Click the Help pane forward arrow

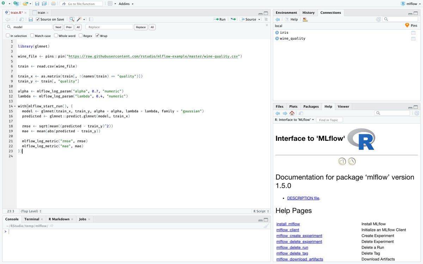click(284, 113)
